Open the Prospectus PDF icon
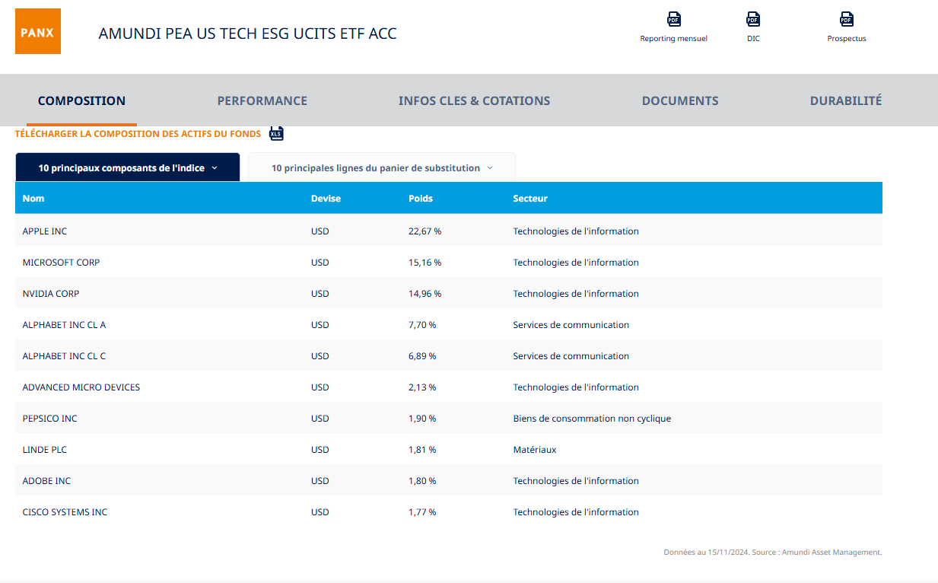938x583 pixels. [x=847, y=20]
